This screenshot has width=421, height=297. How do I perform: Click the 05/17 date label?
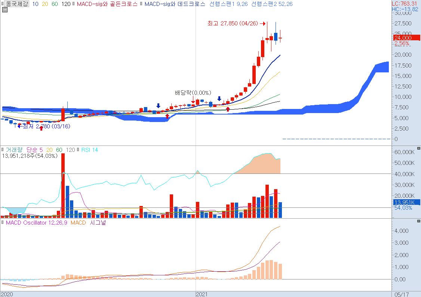click(x=402, y=294)
